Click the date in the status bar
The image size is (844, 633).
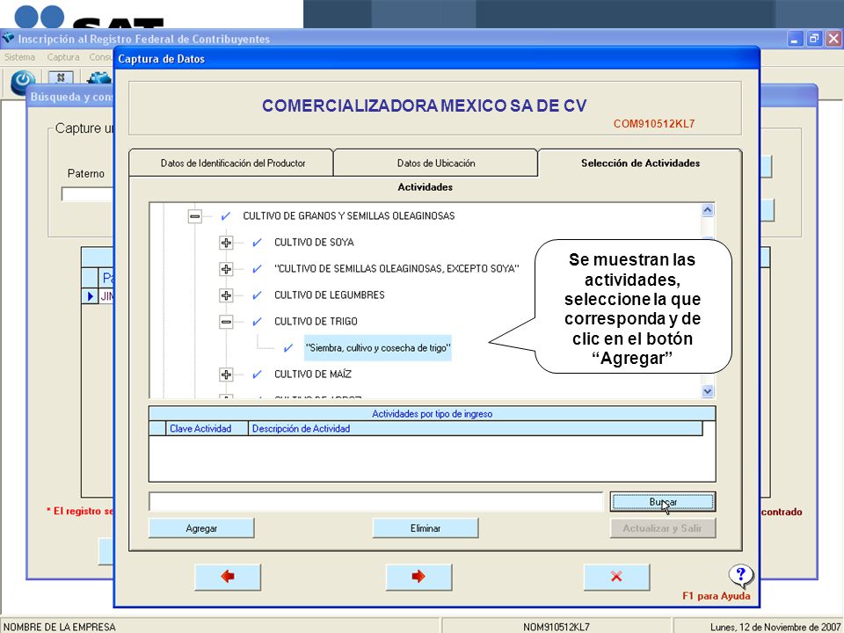775,627
